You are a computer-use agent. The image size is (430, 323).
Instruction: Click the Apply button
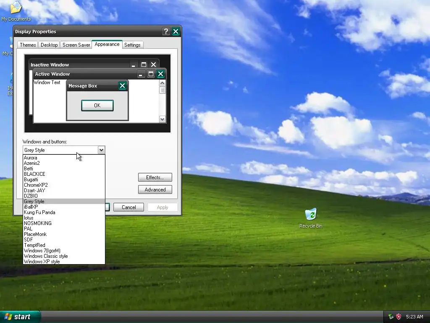coord(163,207)
